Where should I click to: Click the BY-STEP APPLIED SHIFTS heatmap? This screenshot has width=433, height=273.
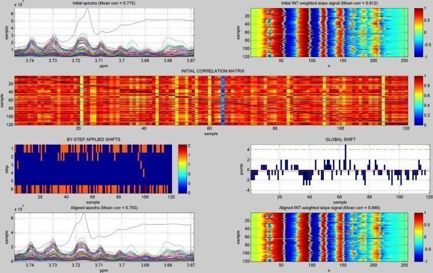(92, 168)
